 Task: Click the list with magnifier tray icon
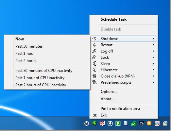pos(157,123)
